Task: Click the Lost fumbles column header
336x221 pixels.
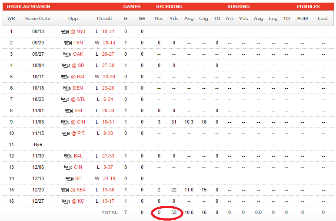Action: point(323,19)
